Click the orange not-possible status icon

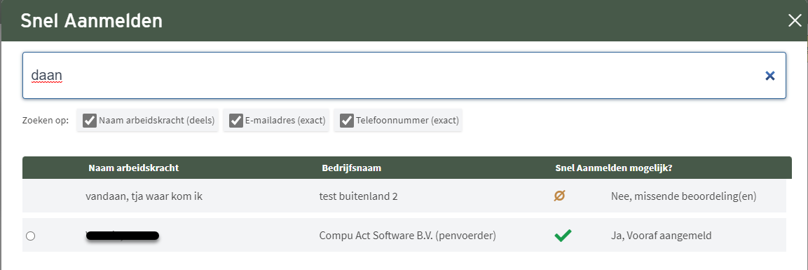pos(559,196)
